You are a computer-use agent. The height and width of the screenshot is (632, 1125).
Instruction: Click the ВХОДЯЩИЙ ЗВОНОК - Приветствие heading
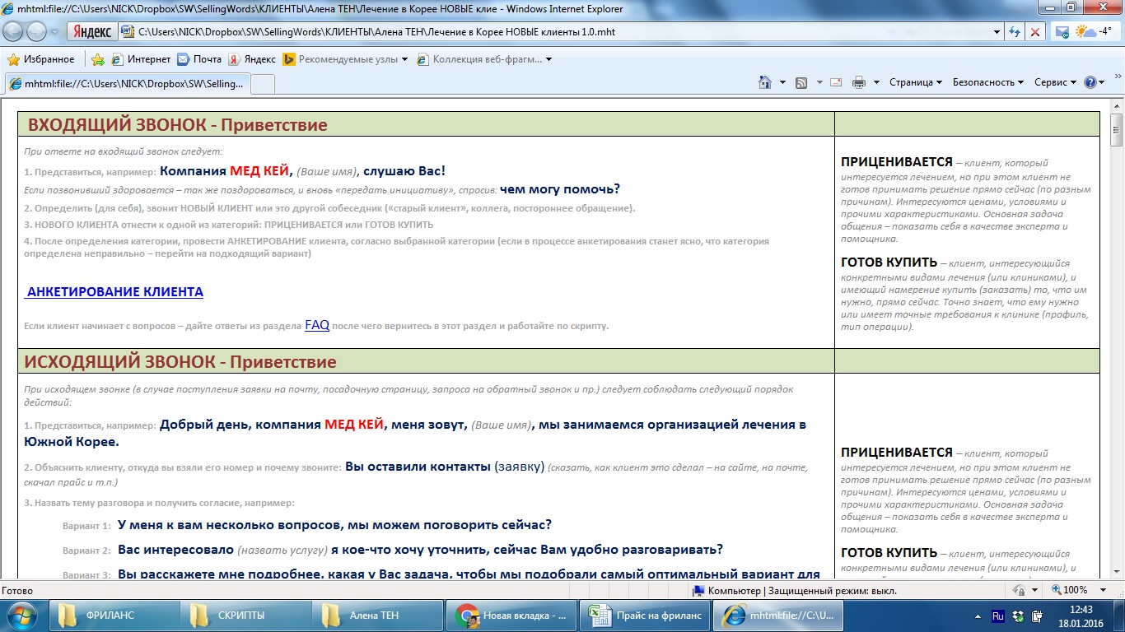tap(178, 125)
